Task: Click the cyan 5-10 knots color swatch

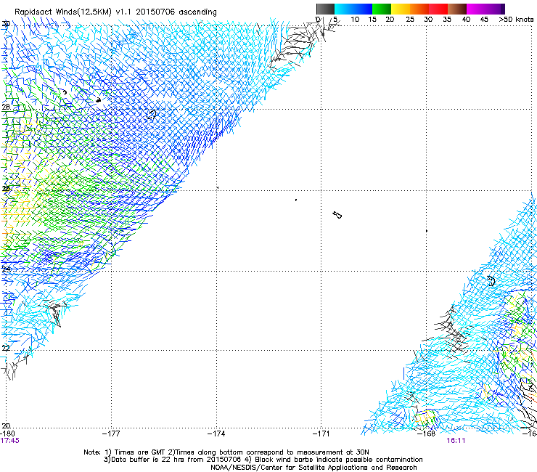Action: pyautogui.click(x=344, y=9)
